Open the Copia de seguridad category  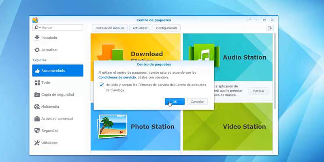pyautogui.click(x=58, y=95)
